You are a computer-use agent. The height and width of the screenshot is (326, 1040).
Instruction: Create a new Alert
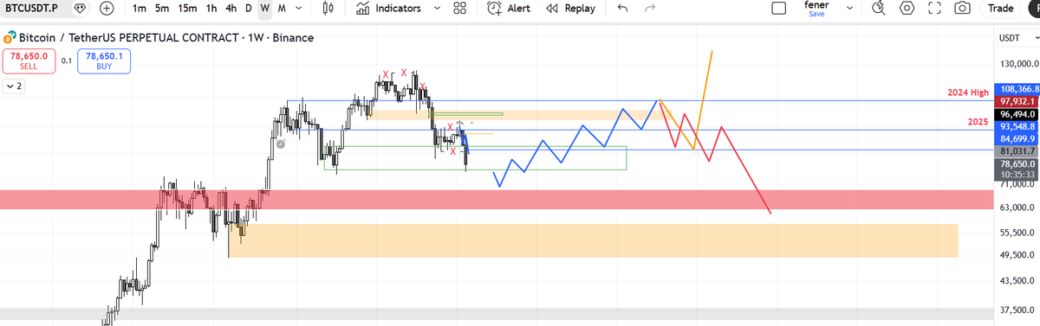(x=509, y=8)
